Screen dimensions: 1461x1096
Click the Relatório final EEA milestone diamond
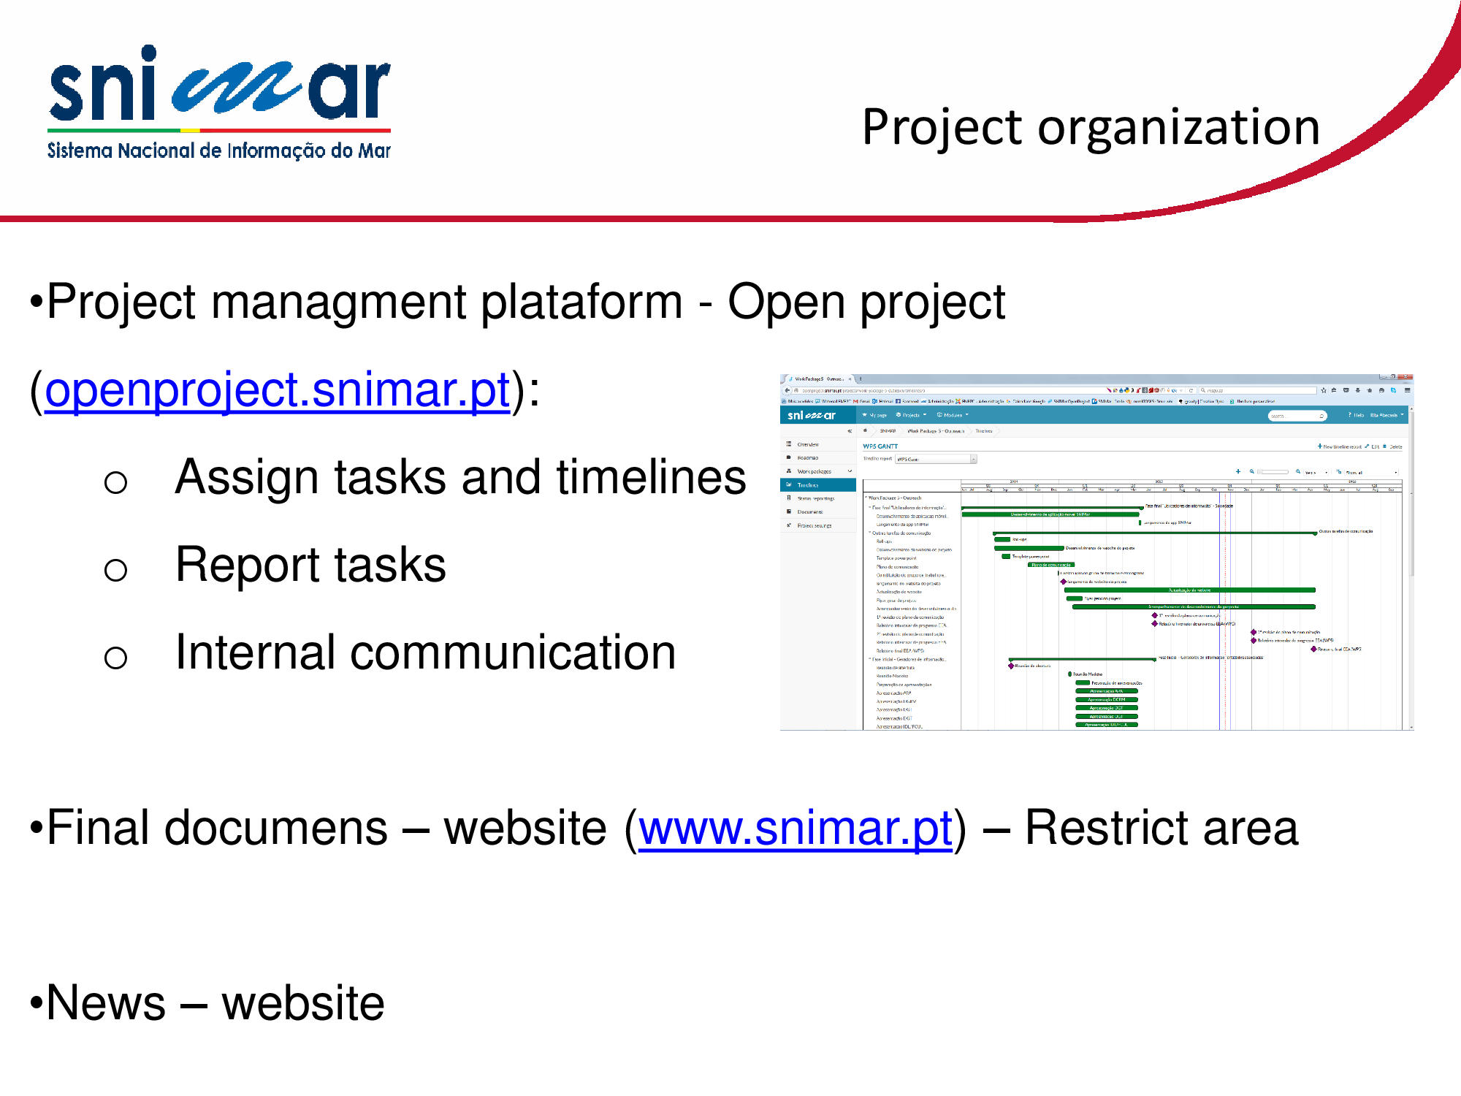click(x=1313, y=649)
